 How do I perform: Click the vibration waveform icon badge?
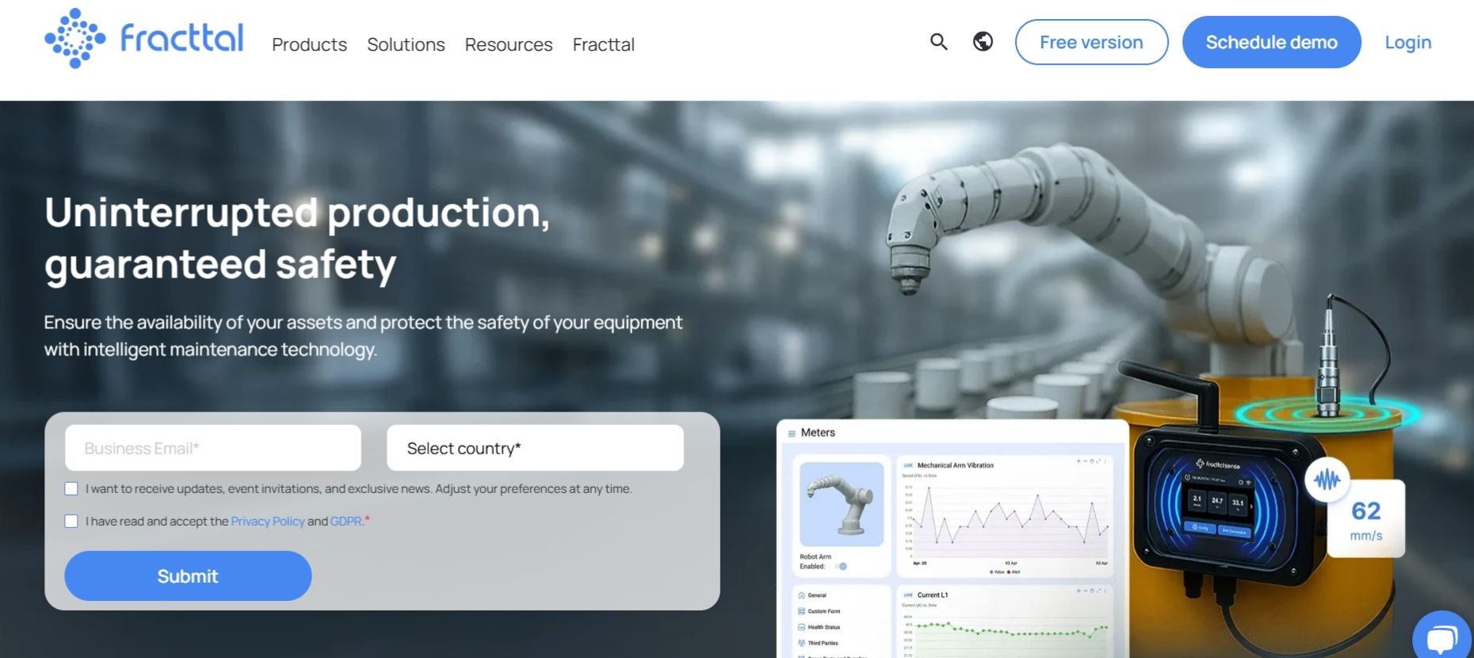coord(1327,480)
